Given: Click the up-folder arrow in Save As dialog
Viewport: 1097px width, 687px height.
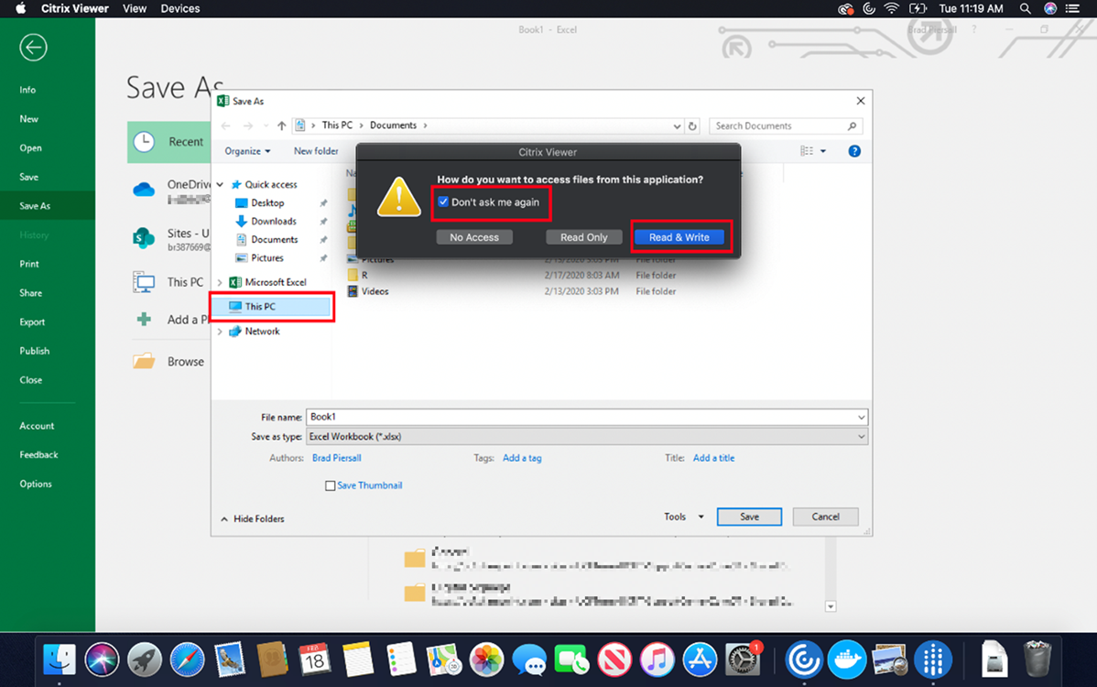Looking at the screenshot, I should [x=281, y=125].
